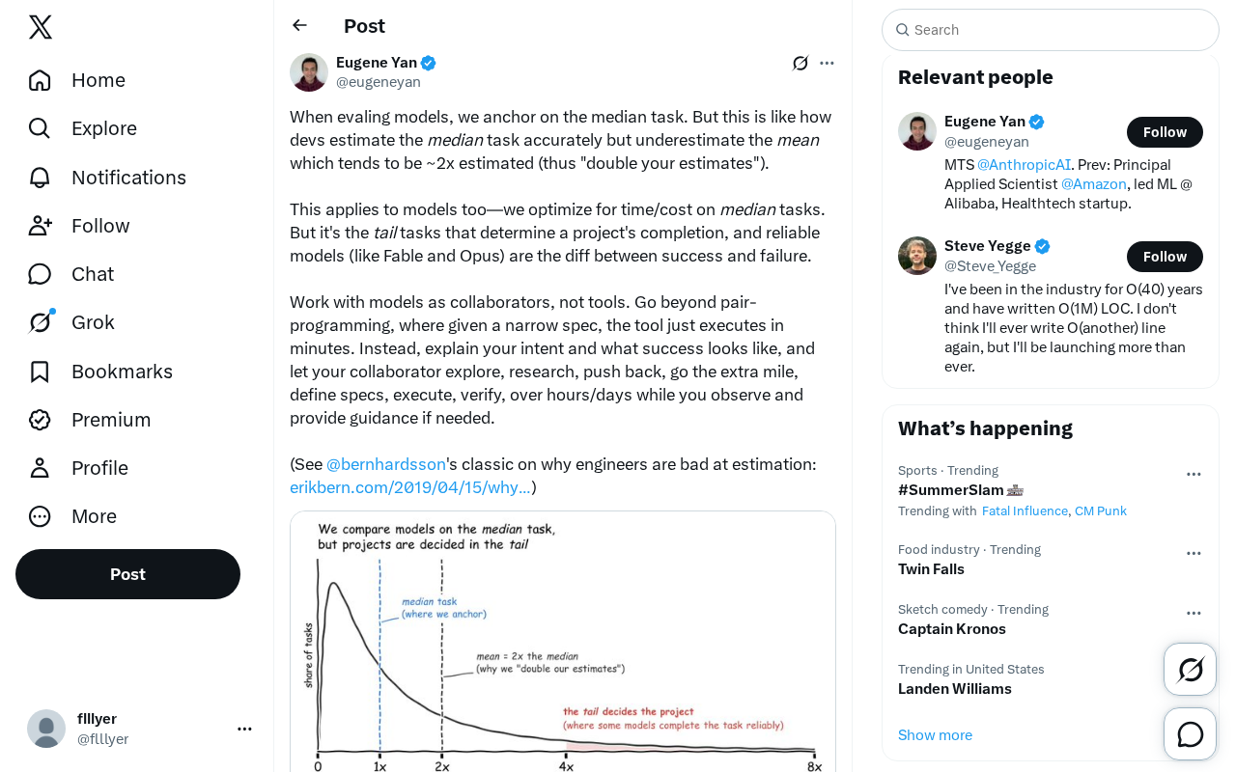Follow Steve Yegge
The width and height of the screenshot is (1236, 772).
[1165, 257]
